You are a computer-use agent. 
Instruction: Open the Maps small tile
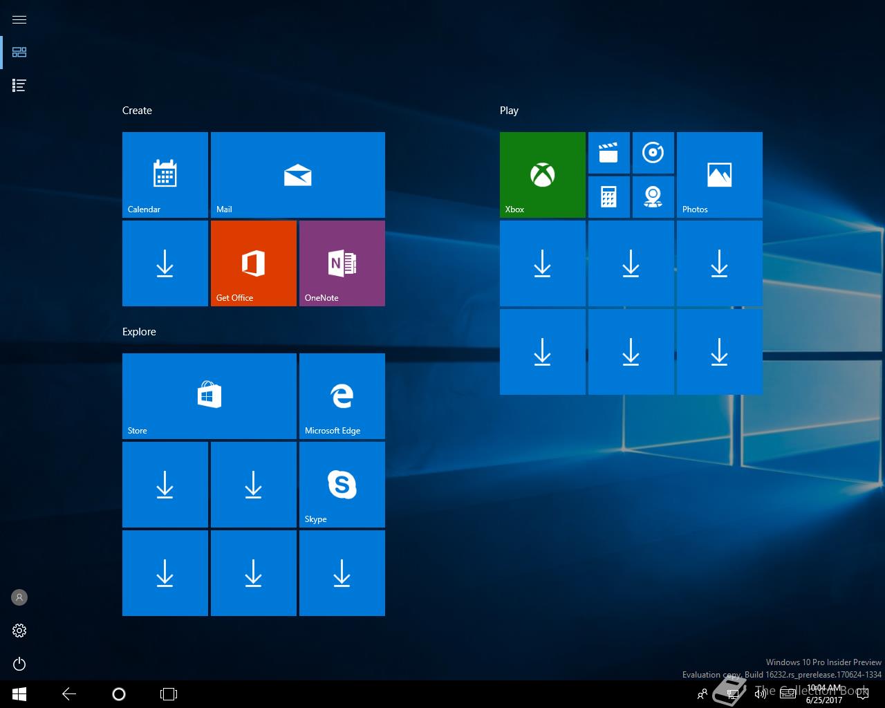[x=653, y=197]
